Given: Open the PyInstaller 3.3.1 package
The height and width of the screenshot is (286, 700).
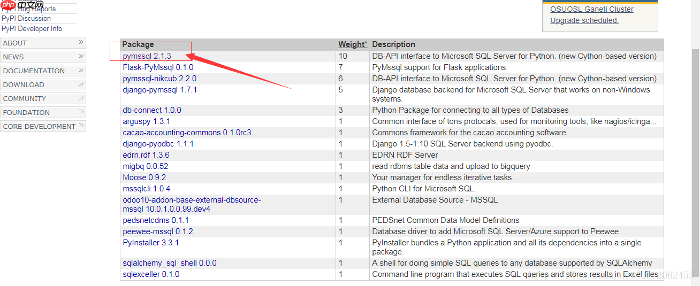Looking at the screenshot, I should [150, 243].
